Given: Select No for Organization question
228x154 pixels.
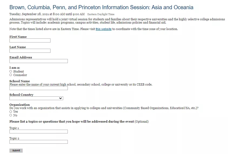Looking at the screenshot, I should 11,115.
